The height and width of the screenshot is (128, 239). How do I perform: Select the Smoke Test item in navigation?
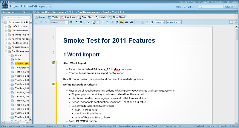pyautogui.click(x=22, y=64)
